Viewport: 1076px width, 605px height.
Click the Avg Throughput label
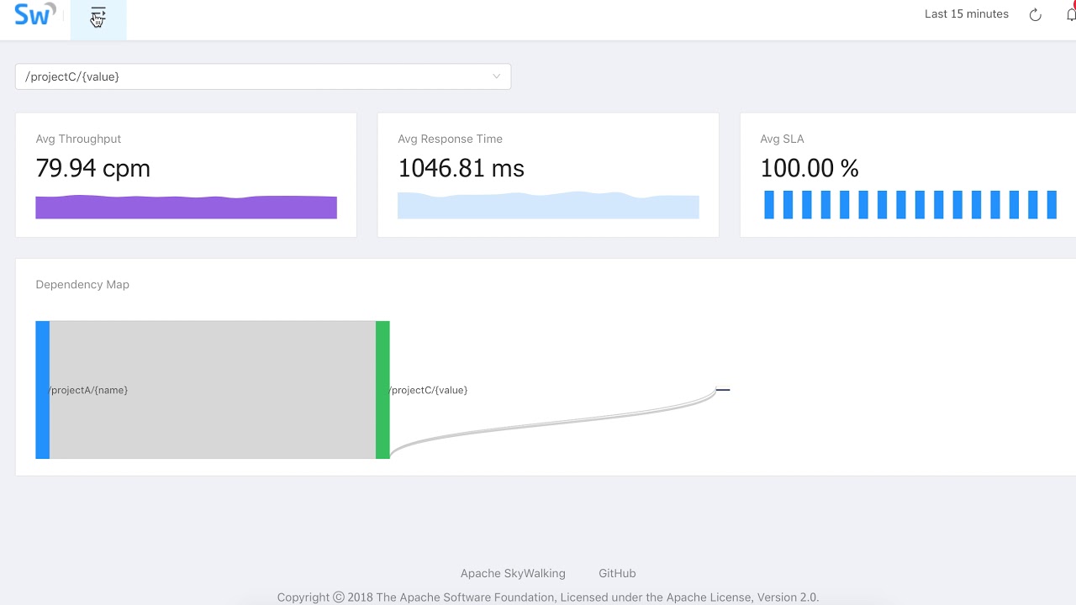point(78,139)
